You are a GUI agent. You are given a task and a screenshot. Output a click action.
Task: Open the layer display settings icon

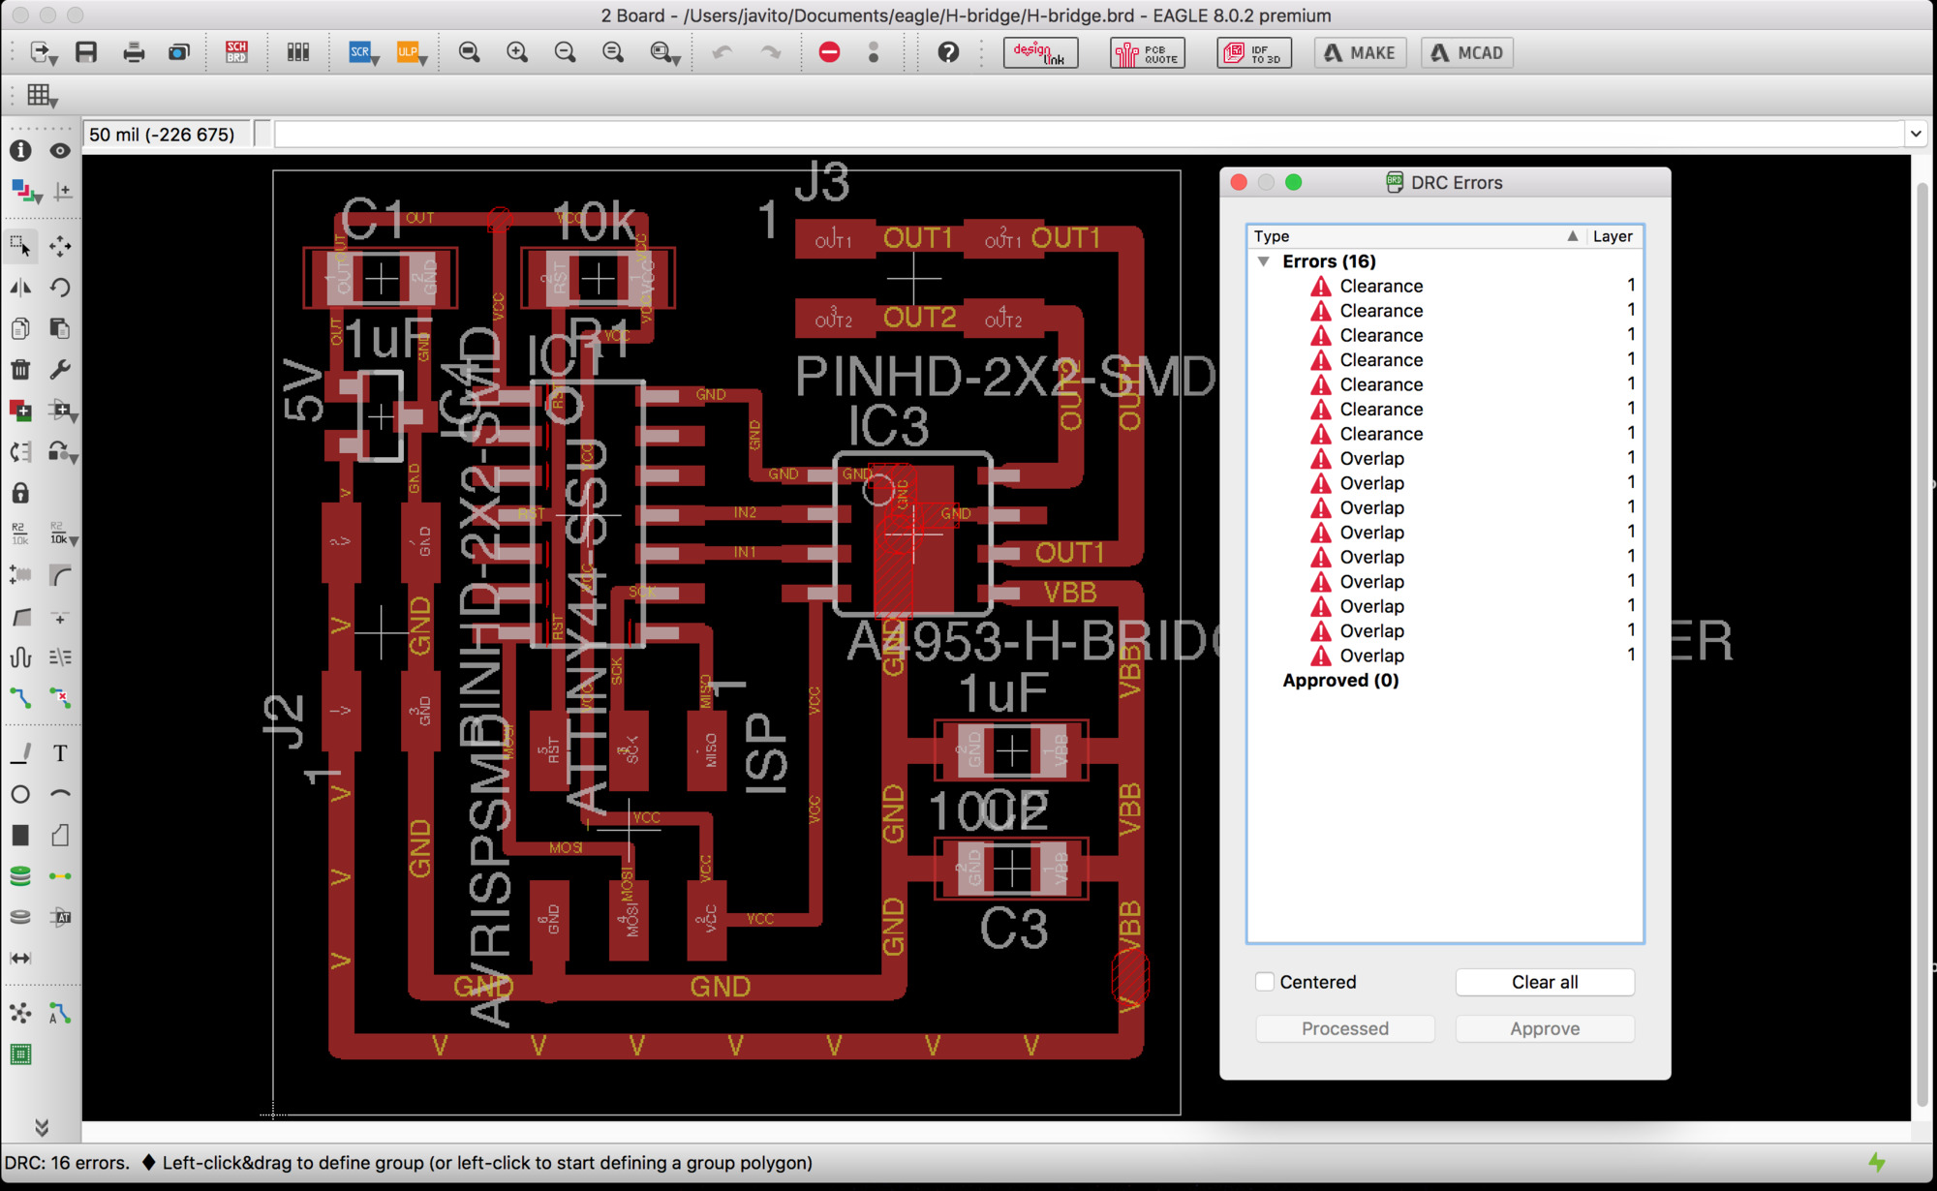25,192
